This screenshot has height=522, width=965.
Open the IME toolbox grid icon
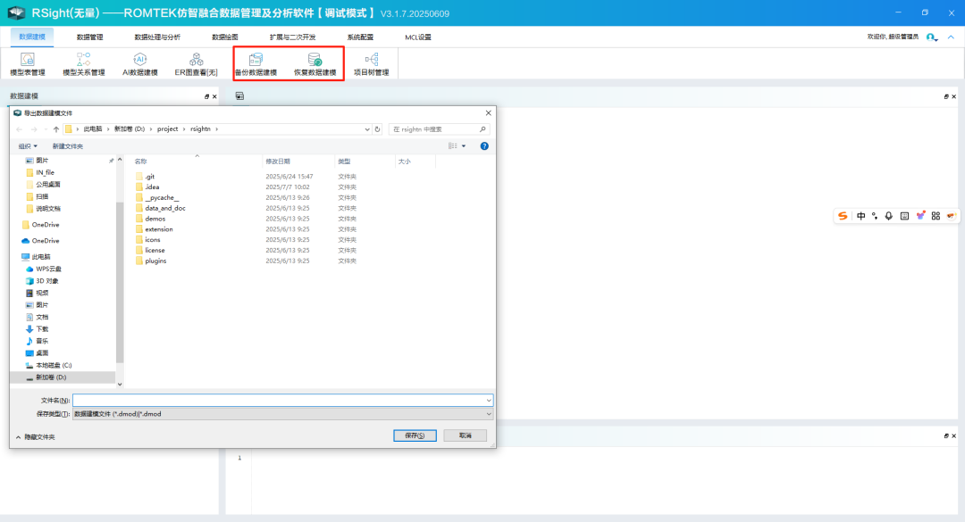(936, 216)
